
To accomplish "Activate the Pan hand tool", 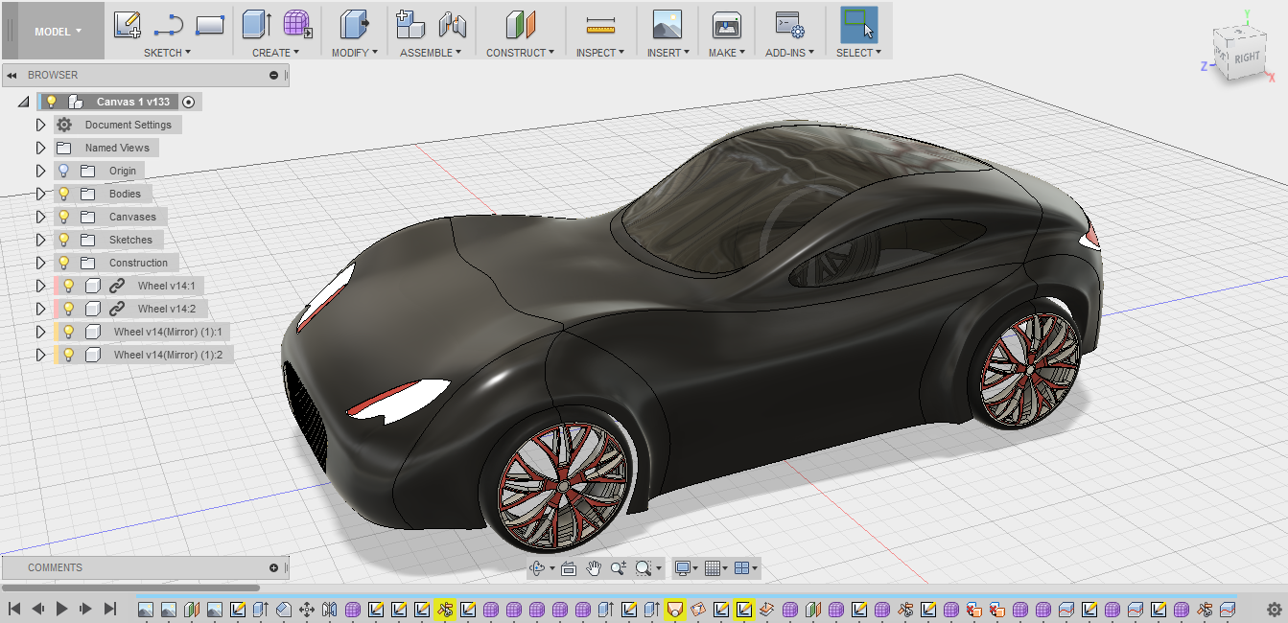I will point(594,568).
